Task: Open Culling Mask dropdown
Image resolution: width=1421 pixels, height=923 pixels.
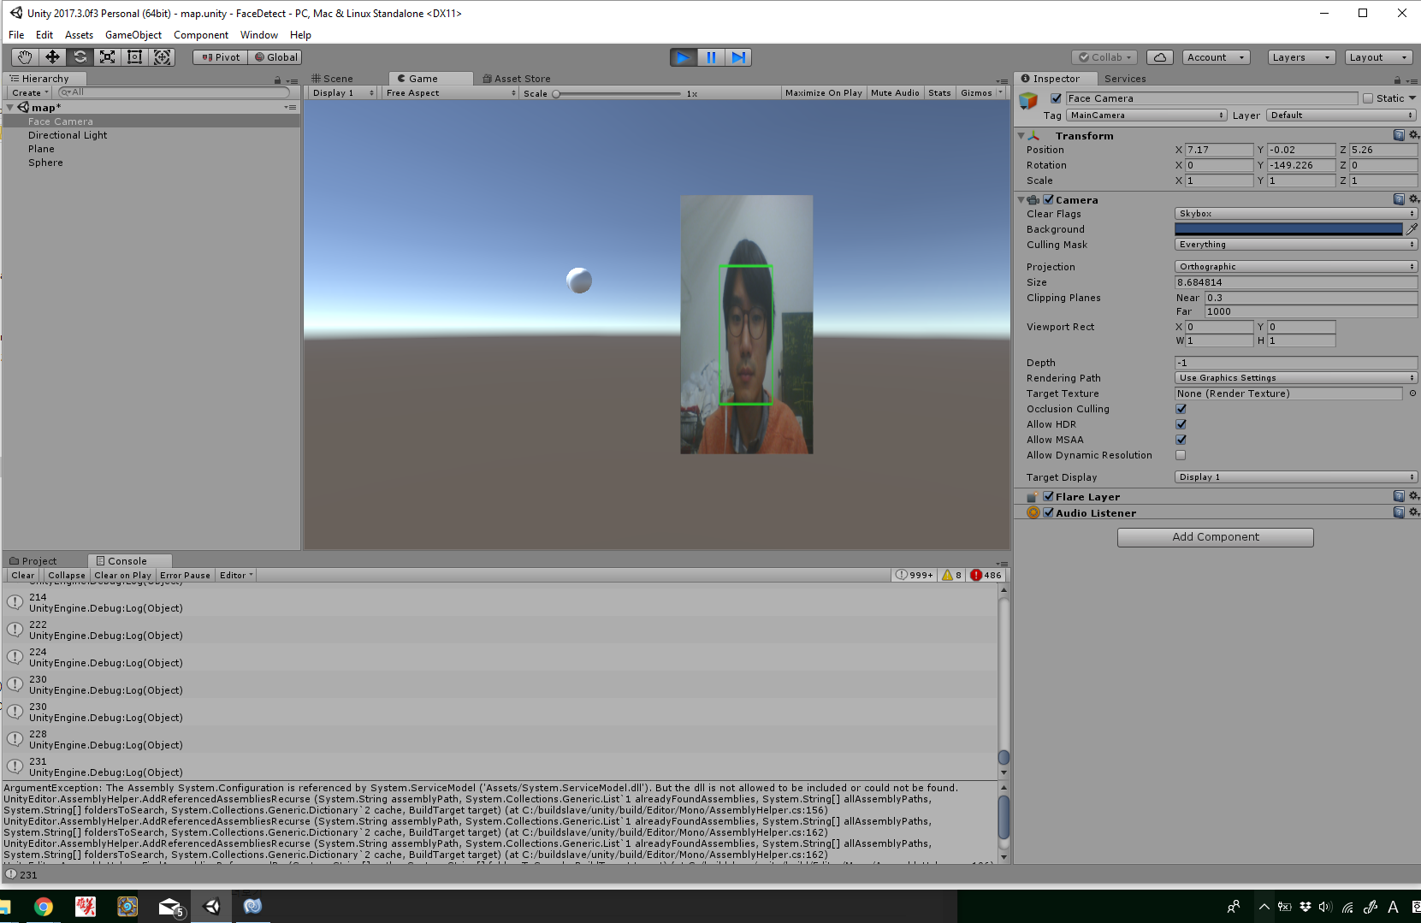Action: 1296,245
